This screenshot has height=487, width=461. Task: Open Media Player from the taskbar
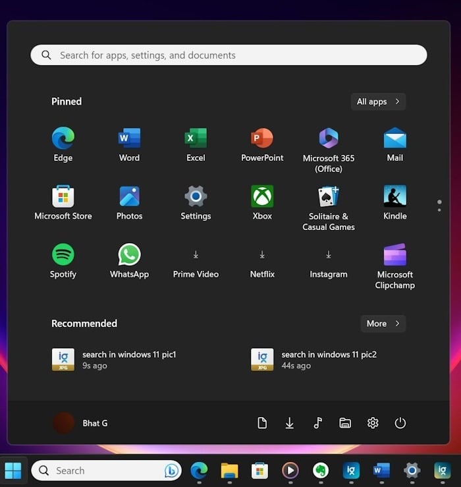[290, 471]
